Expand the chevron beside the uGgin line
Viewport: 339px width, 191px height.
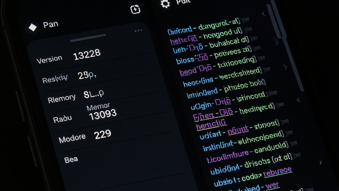[299, 100]
